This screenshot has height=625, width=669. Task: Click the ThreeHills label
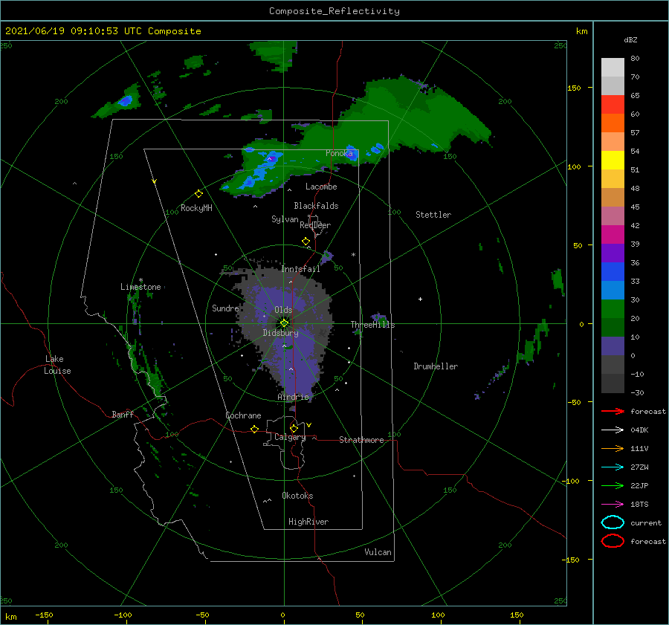tap(373, 325)
